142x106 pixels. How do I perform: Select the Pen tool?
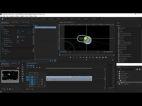(22, 76)
